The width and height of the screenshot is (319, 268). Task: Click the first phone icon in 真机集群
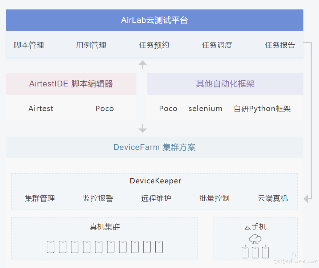tap(50, 247)
